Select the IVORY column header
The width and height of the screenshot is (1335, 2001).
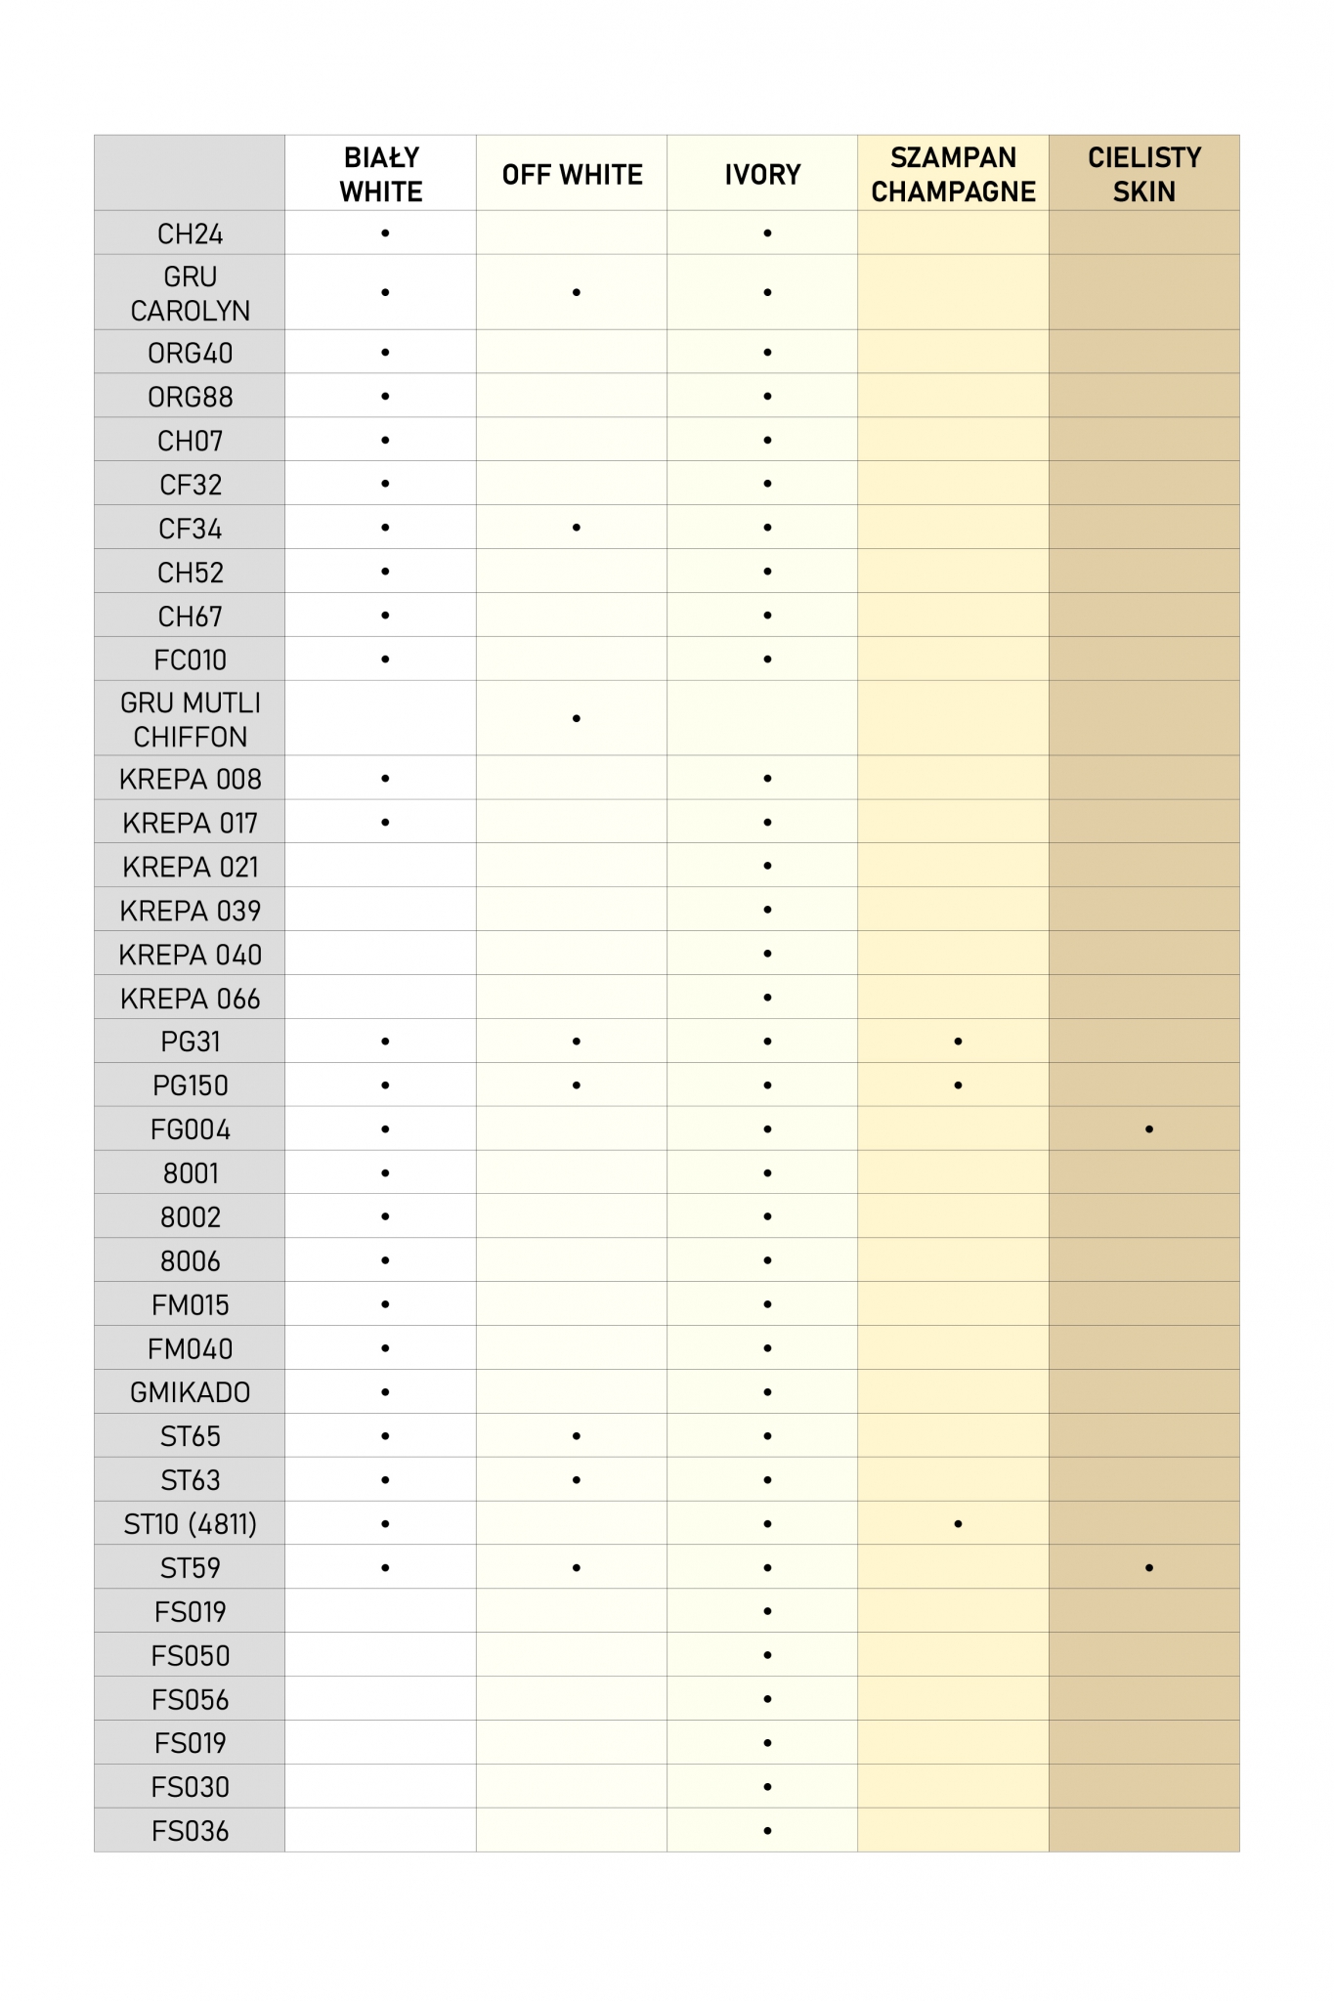(762, 175)
